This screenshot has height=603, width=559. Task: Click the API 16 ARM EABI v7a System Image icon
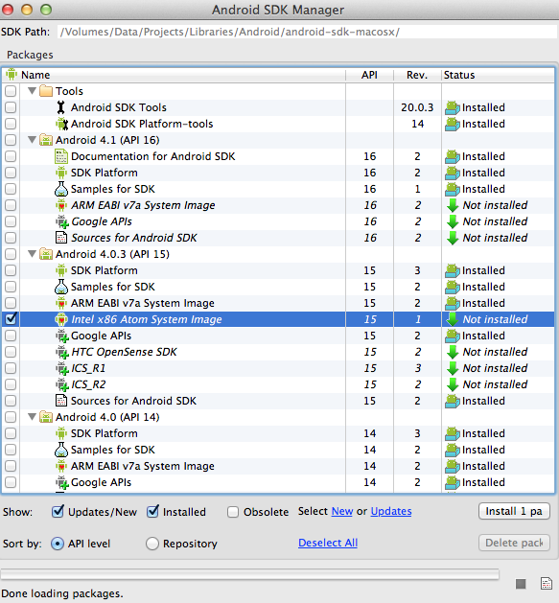click(61, 205)
